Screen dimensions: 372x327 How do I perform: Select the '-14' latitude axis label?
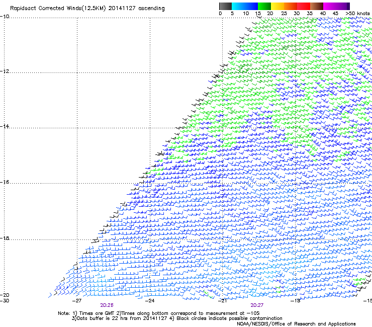pos(5,126)
